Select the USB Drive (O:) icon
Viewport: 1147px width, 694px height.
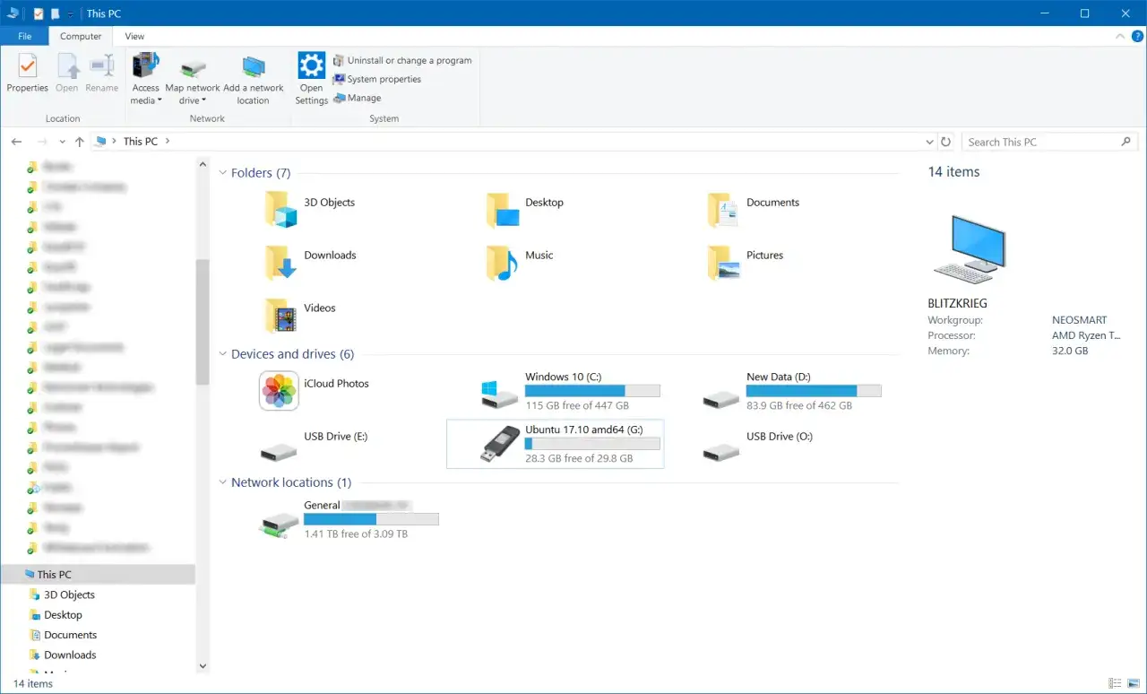tap(721, 451)
